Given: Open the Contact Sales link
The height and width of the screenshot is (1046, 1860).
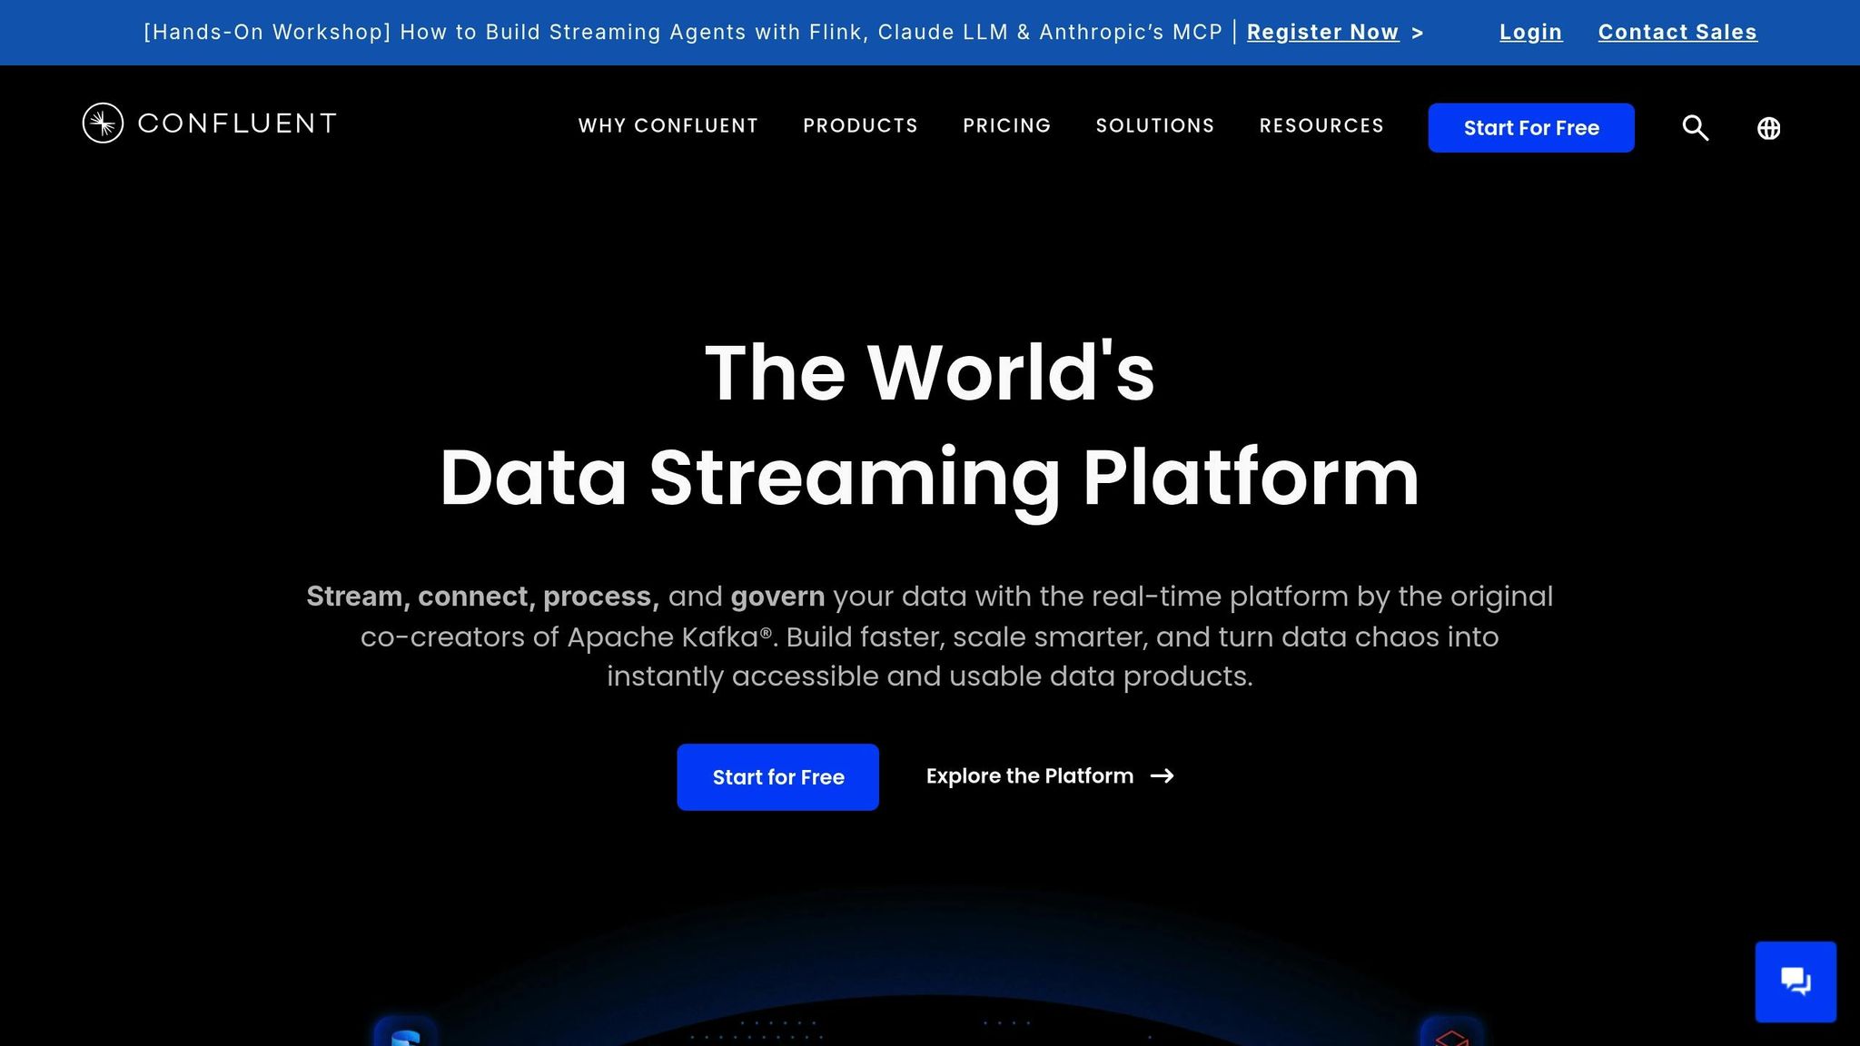Looking at the screenshot, I should [1677, 33].
